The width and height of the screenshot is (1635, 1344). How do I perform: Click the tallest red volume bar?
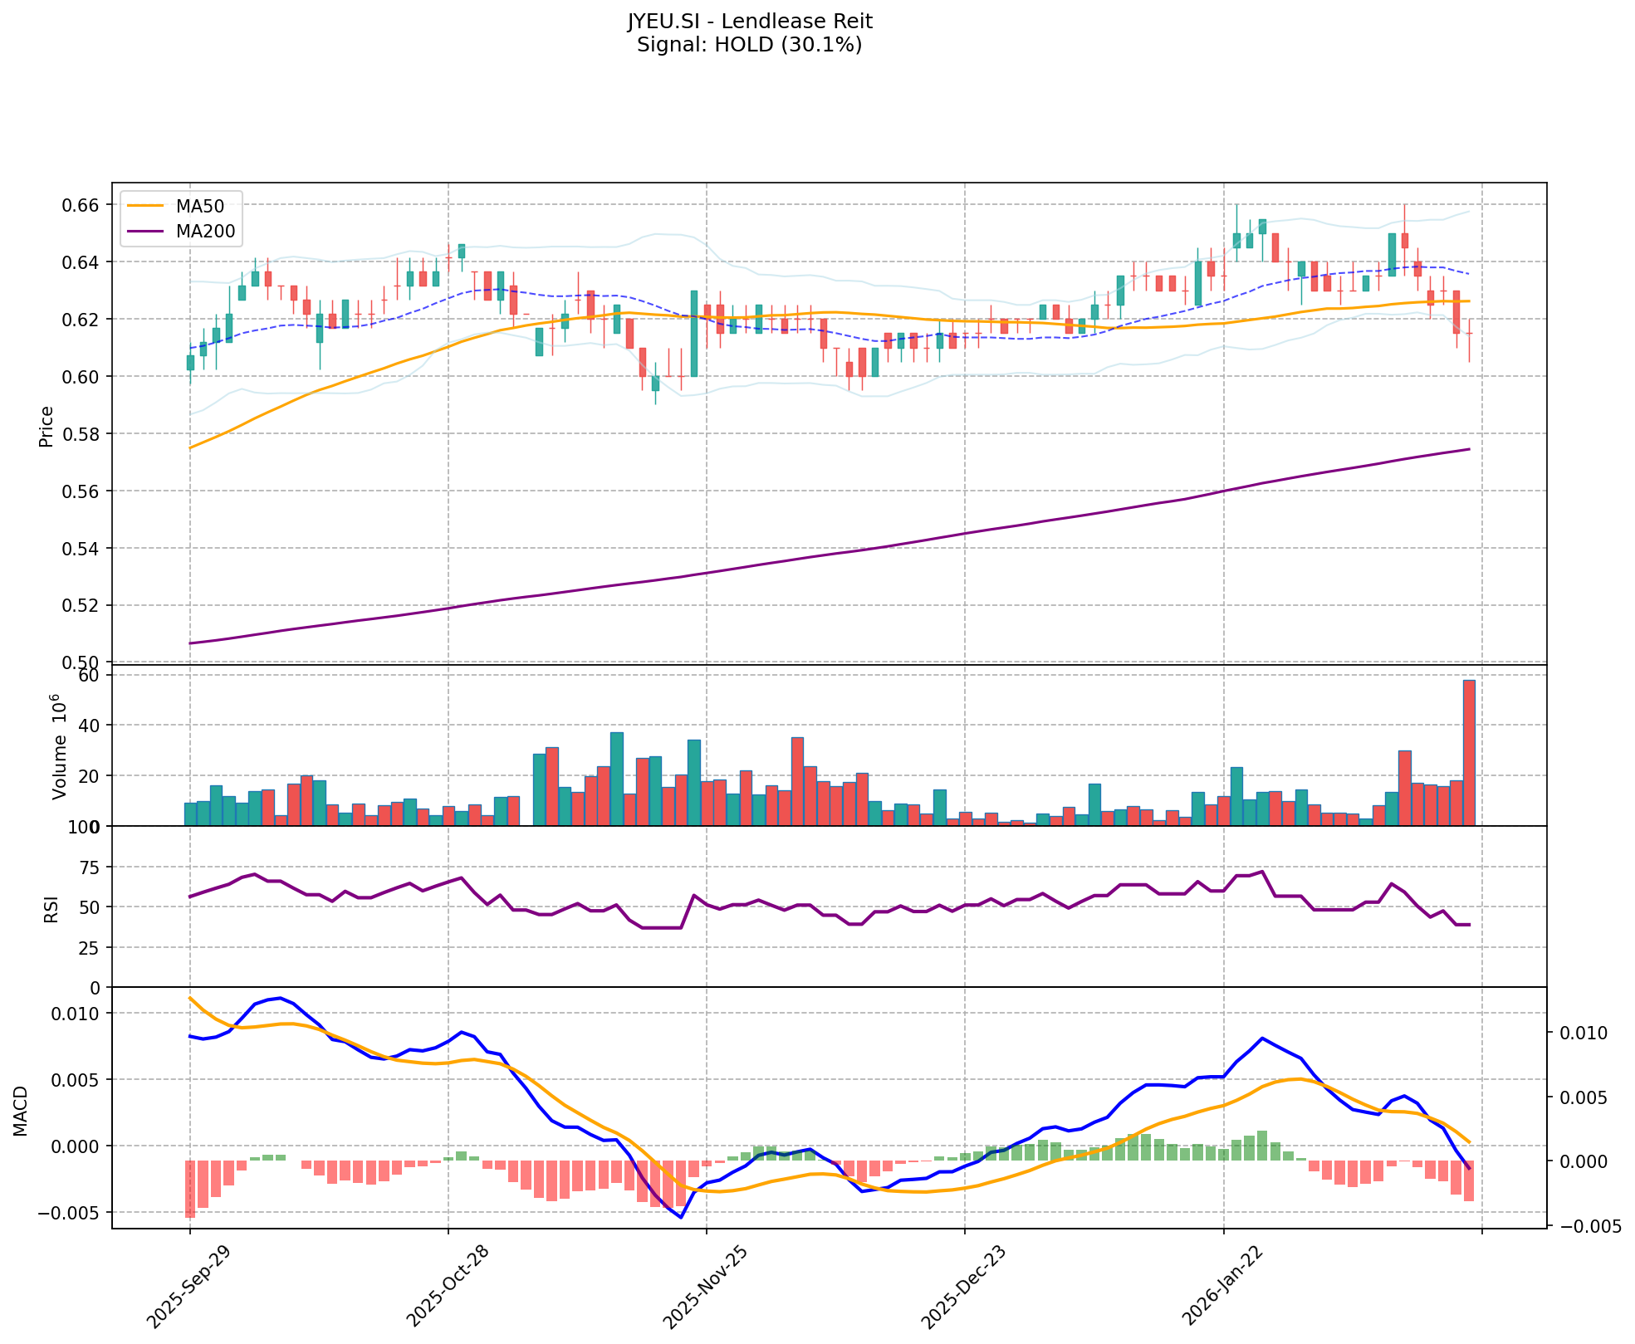pos(1469,752)
